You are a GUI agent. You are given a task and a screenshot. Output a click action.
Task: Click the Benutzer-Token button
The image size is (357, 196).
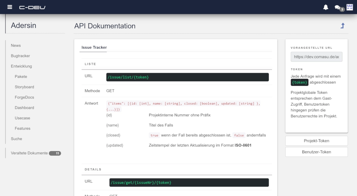[x=316, y=152]
